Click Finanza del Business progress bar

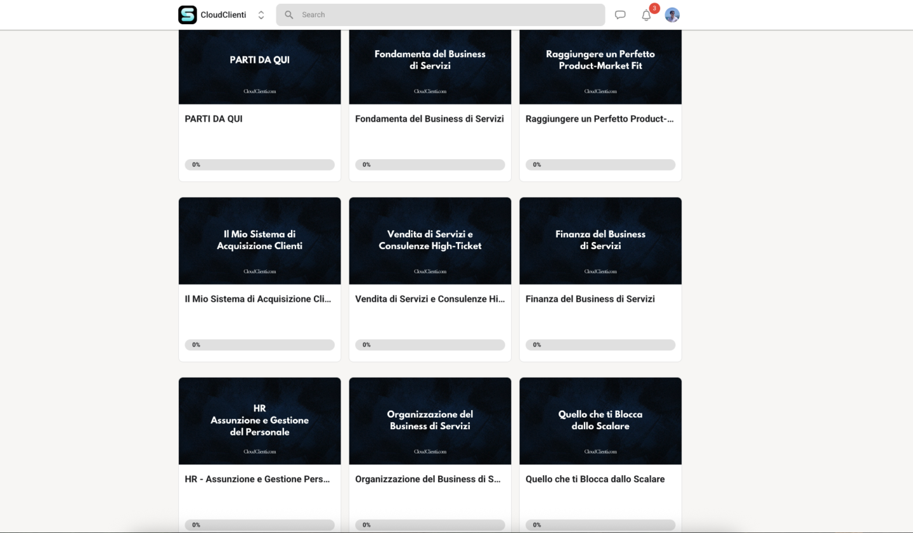tap(600, 345)
